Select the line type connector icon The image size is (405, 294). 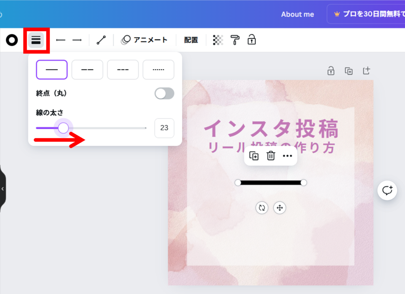101,40
